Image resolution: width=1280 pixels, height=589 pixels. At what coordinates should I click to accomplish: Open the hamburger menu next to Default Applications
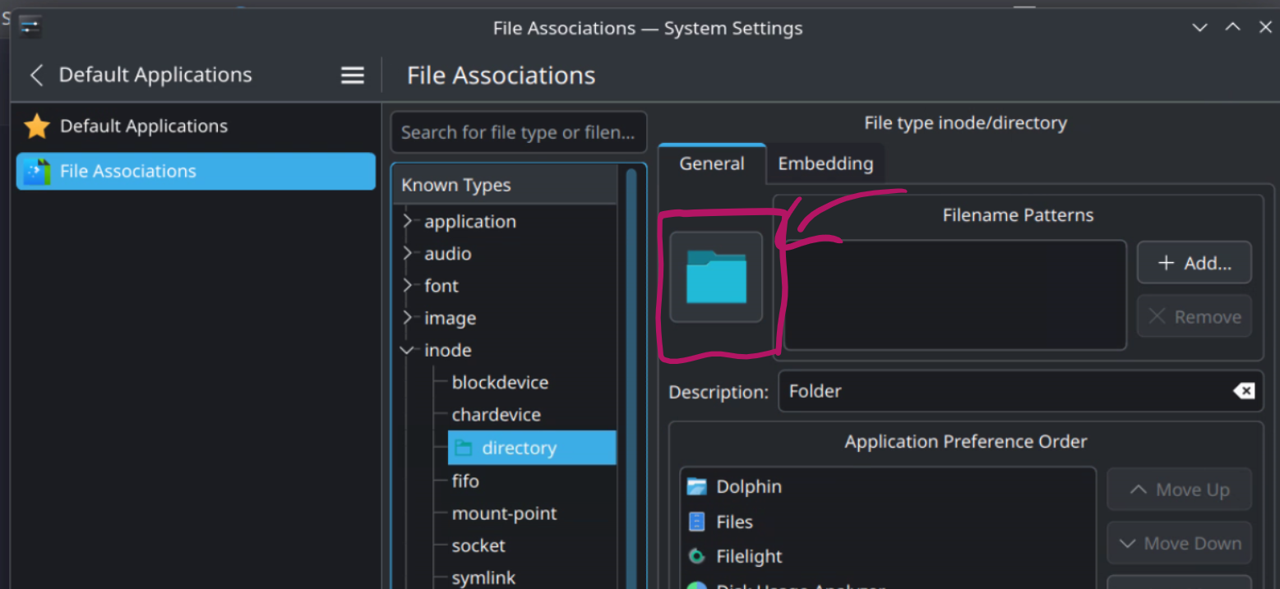tap(352, 75)
